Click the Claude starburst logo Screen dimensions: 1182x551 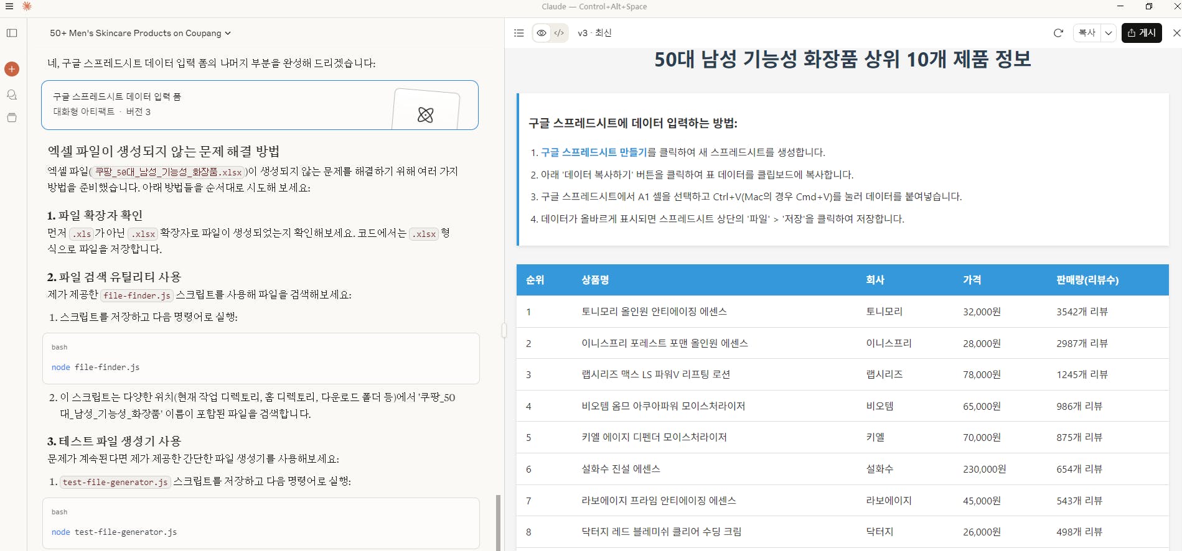coord(27,6)
